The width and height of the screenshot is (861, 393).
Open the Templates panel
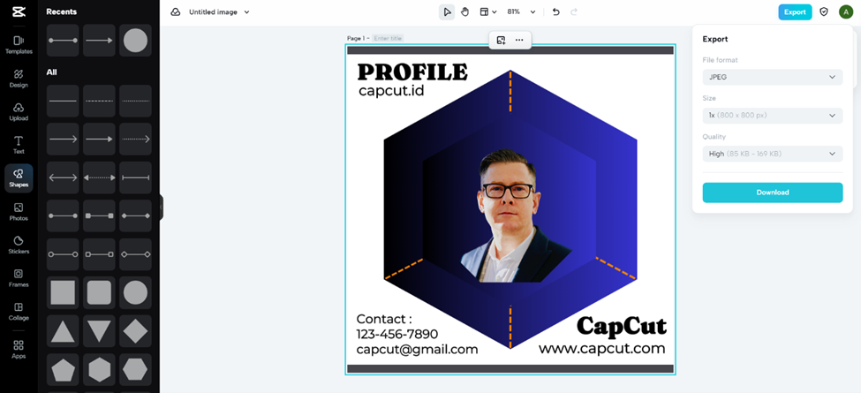(19, 45)
